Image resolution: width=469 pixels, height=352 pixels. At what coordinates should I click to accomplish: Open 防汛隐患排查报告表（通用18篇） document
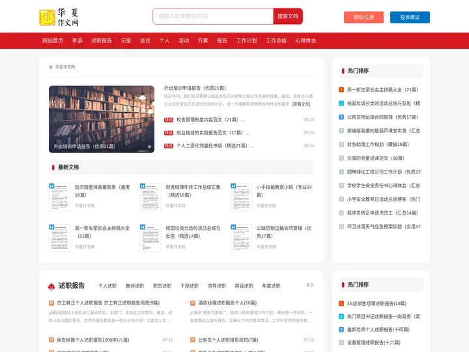pos(102,191)
